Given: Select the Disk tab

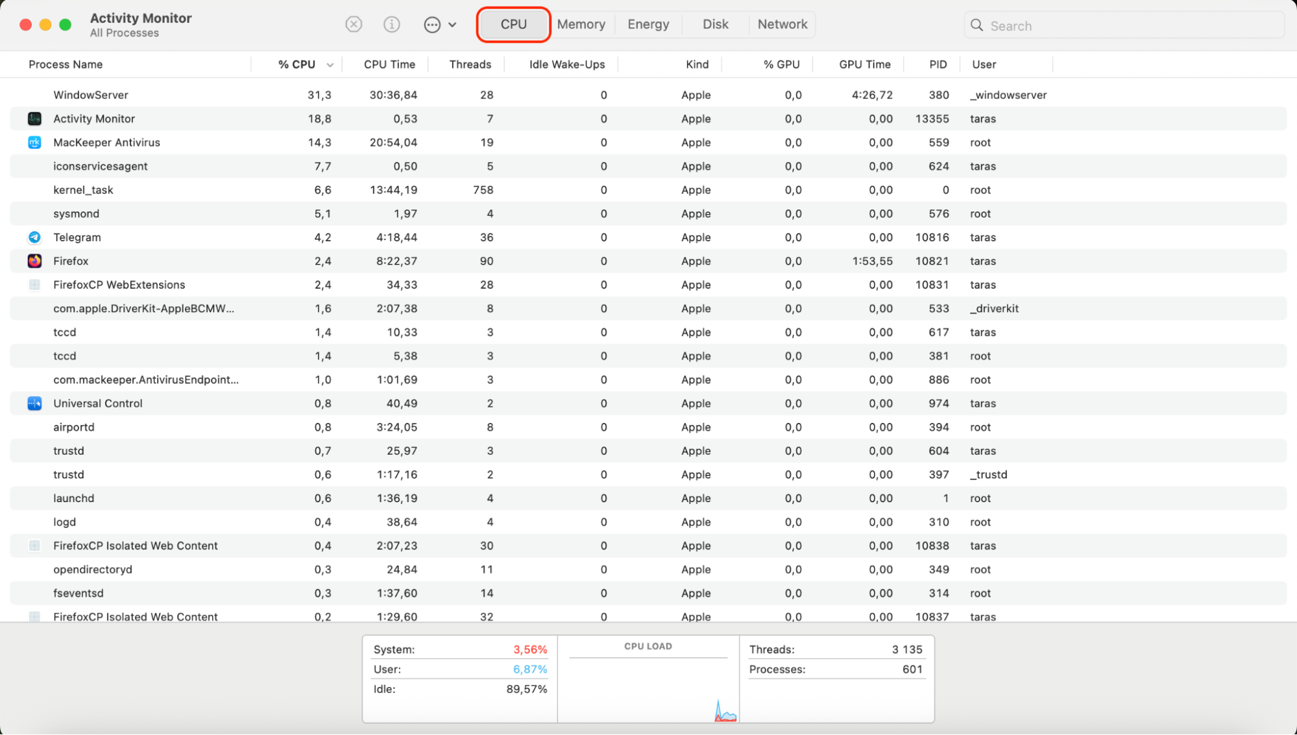Looking at the screenshot, I should coord(714,24).
